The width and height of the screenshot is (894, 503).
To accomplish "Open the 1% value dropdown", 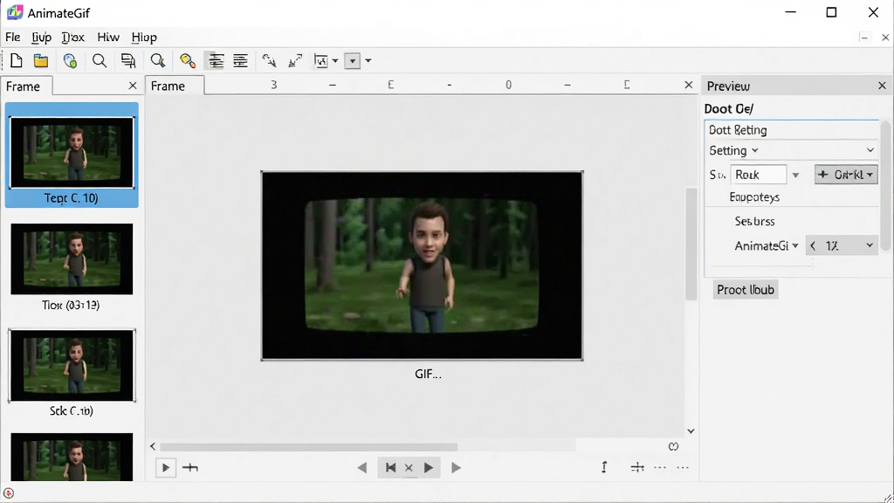I will point(841,245).
